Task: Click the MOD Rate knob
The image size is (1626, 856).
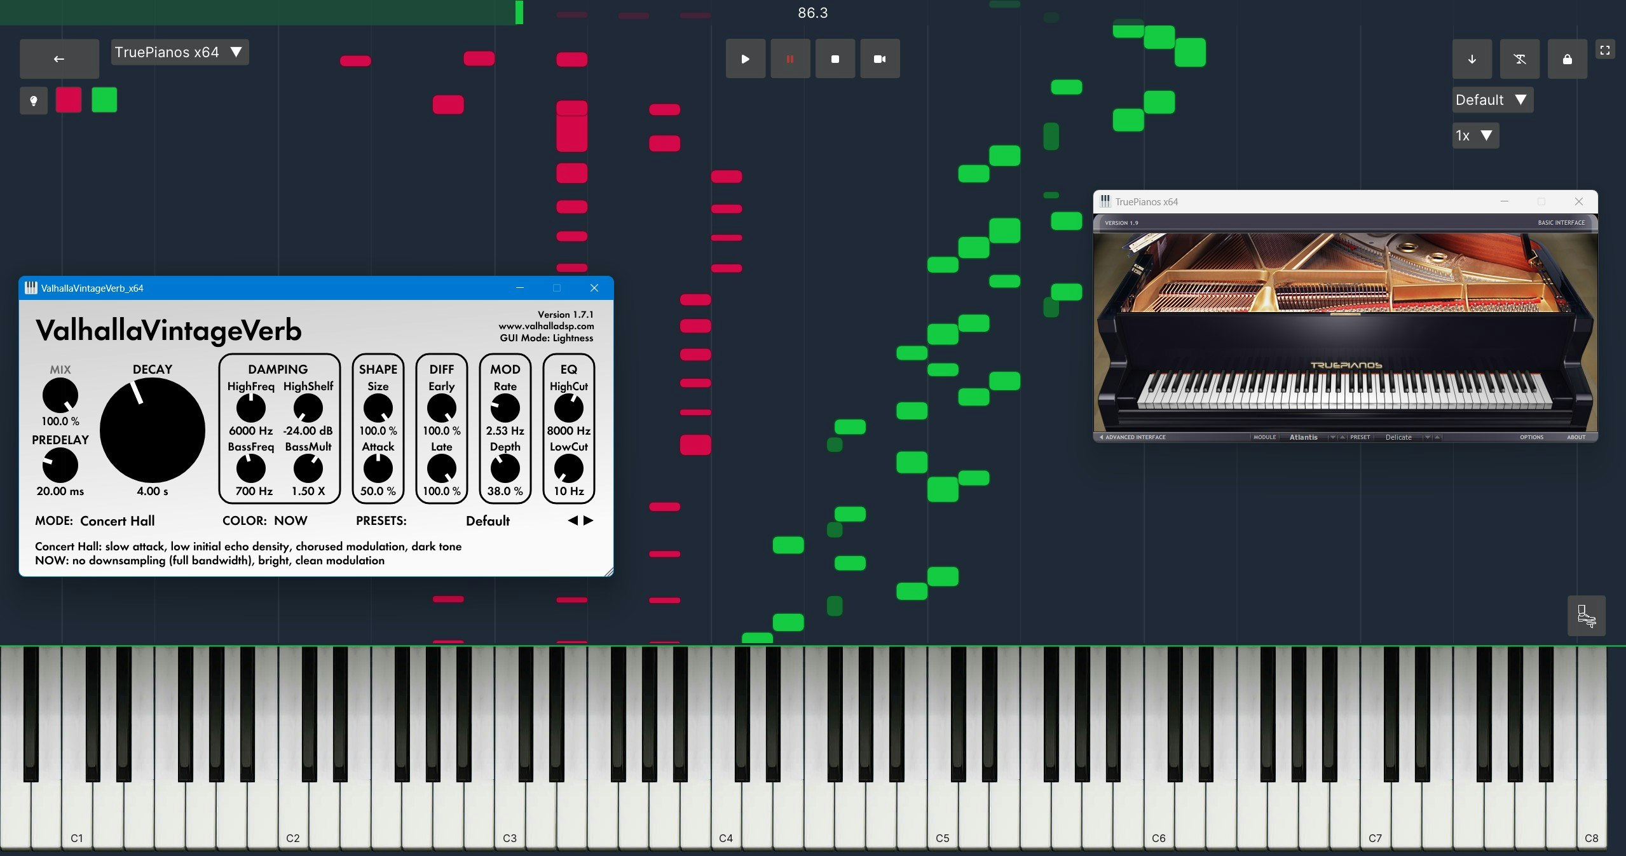Action: [505, 408]
